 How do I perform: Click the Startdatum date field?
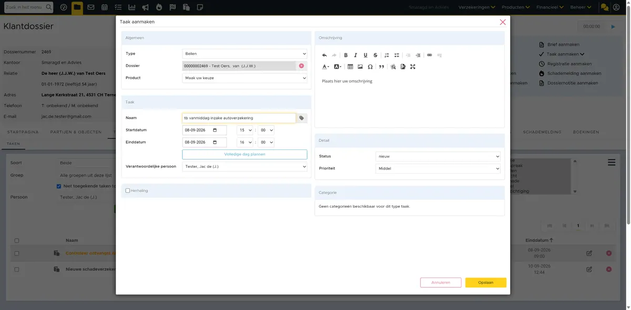(x=205, y=130)
